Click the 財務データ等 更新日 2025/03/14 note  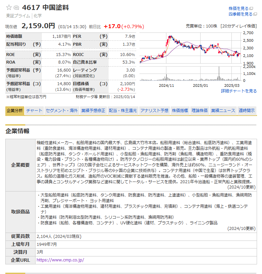(105, 97)
